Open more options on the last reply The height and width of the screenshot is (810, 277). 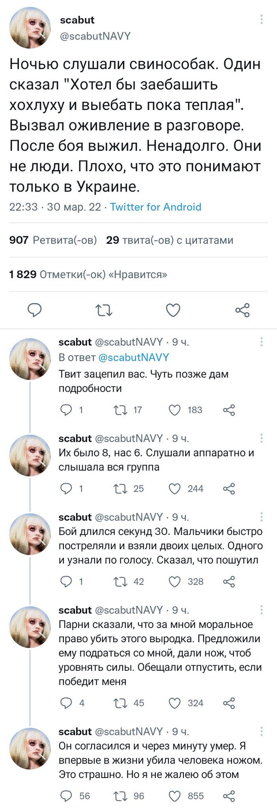click(261, 731)
